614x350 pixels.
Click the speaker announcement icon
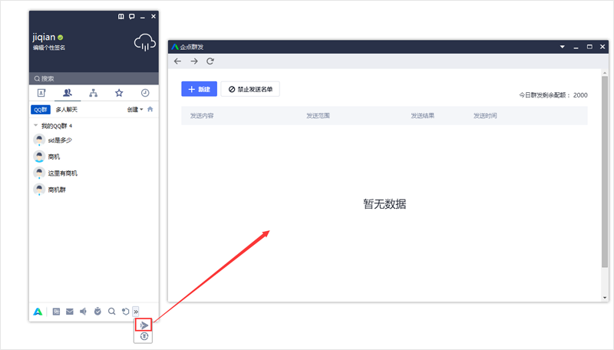click(x=83, y=312)
